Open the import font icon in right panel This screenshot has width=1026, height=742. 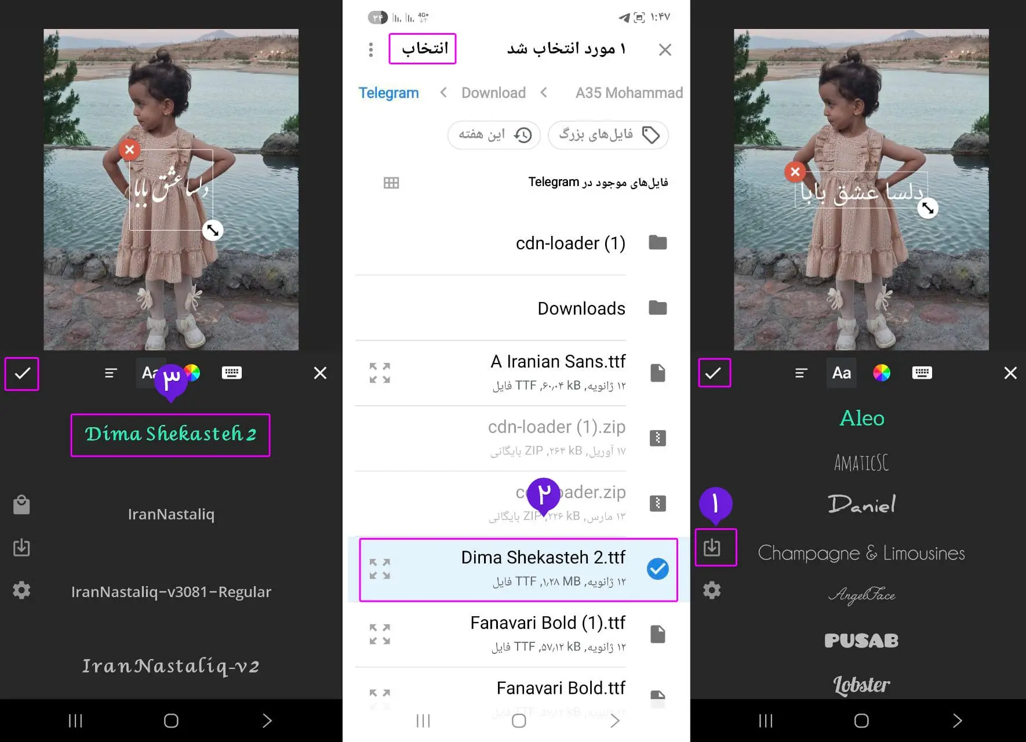pyautogui.click(x=712, y=547)
